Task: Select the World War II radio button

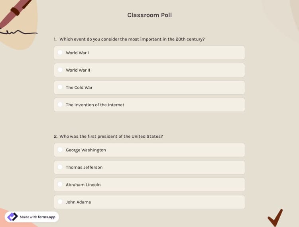Action: [x=60, y=70]
